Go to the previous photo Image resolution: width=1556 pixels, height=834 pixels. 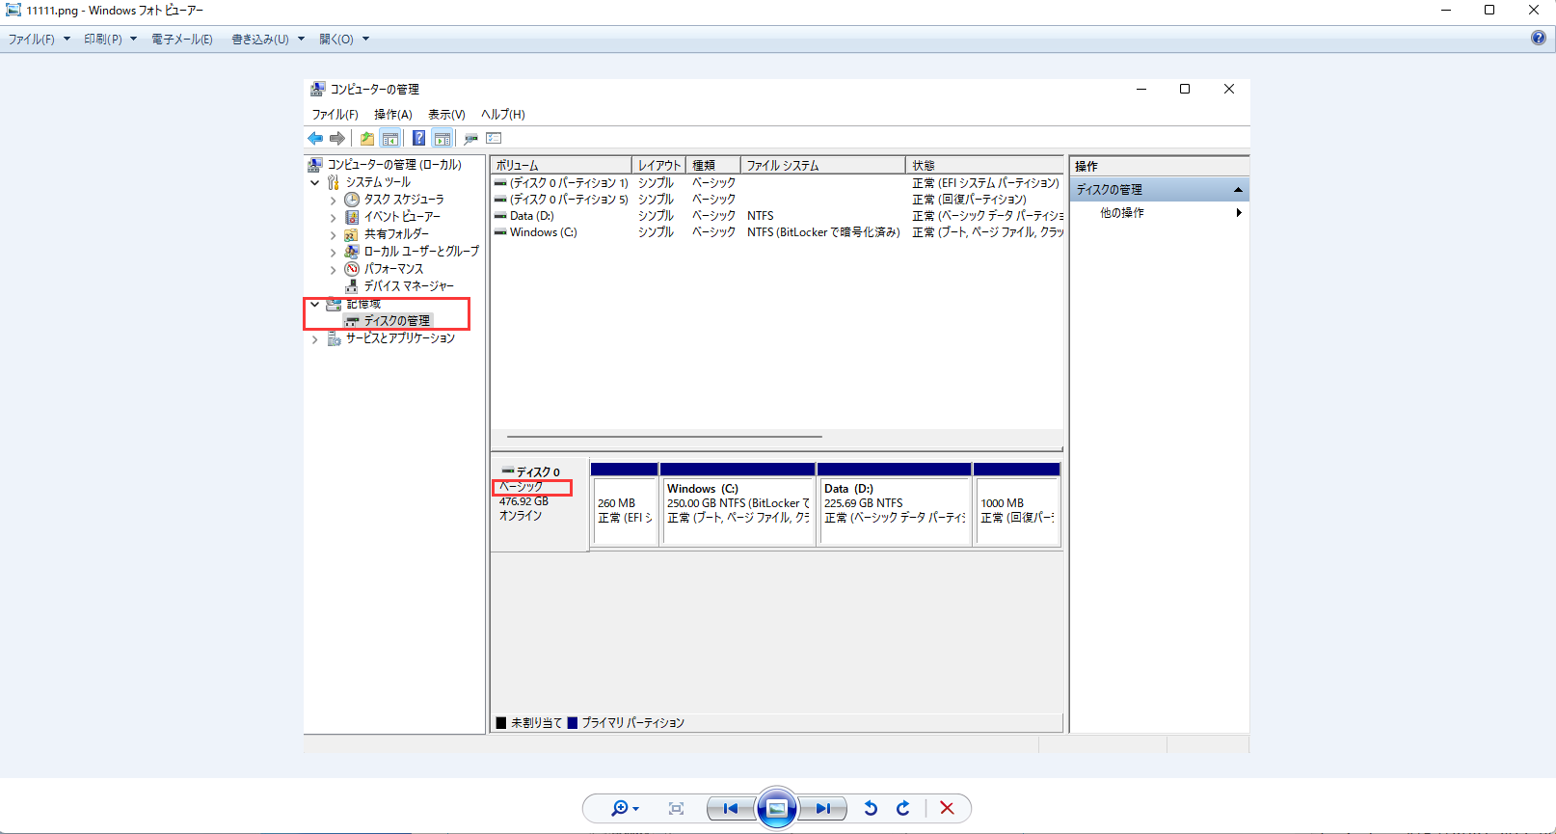[730, 808]
